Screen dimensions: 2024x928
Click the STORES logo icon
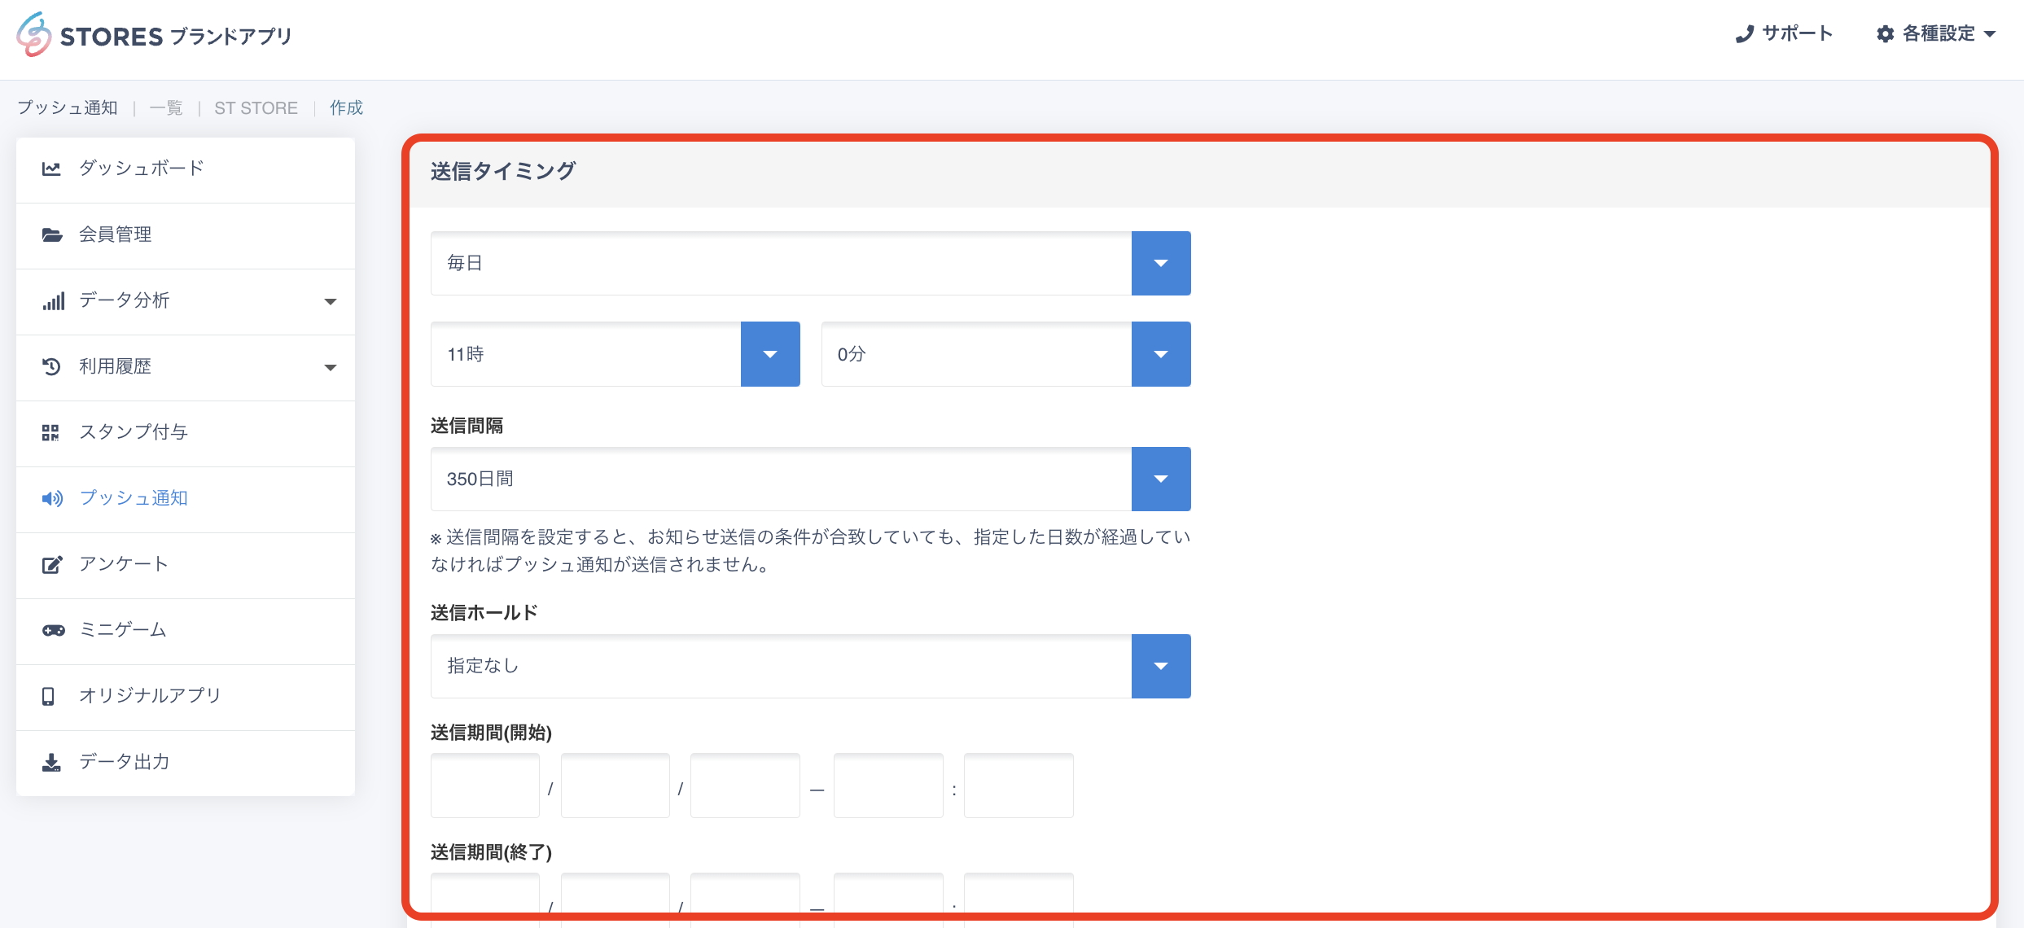(x=34, y=35)
